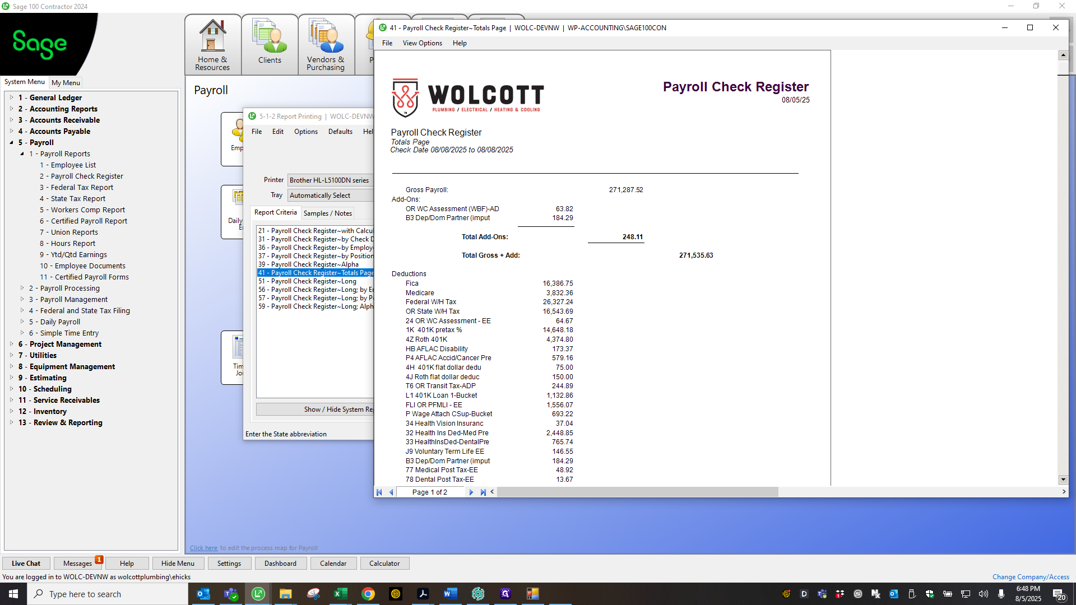1076x605 pixels.
Task: Click the Sage logo
Action: point(39,44)
